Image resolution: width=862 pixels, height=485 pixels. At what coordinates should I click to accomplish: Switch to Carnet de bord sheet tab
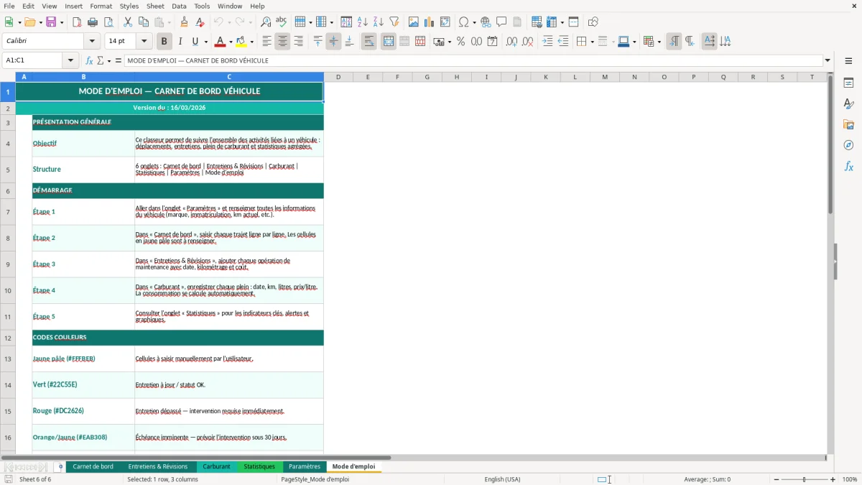(x=93, y=466)
